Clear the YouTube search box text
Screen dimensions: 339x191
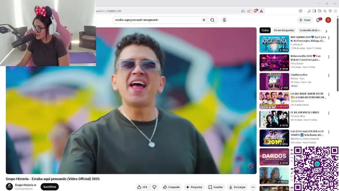click(204, 20)
